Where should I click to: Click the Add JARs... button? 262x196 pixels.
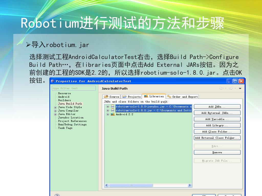(x=217, y=107)
